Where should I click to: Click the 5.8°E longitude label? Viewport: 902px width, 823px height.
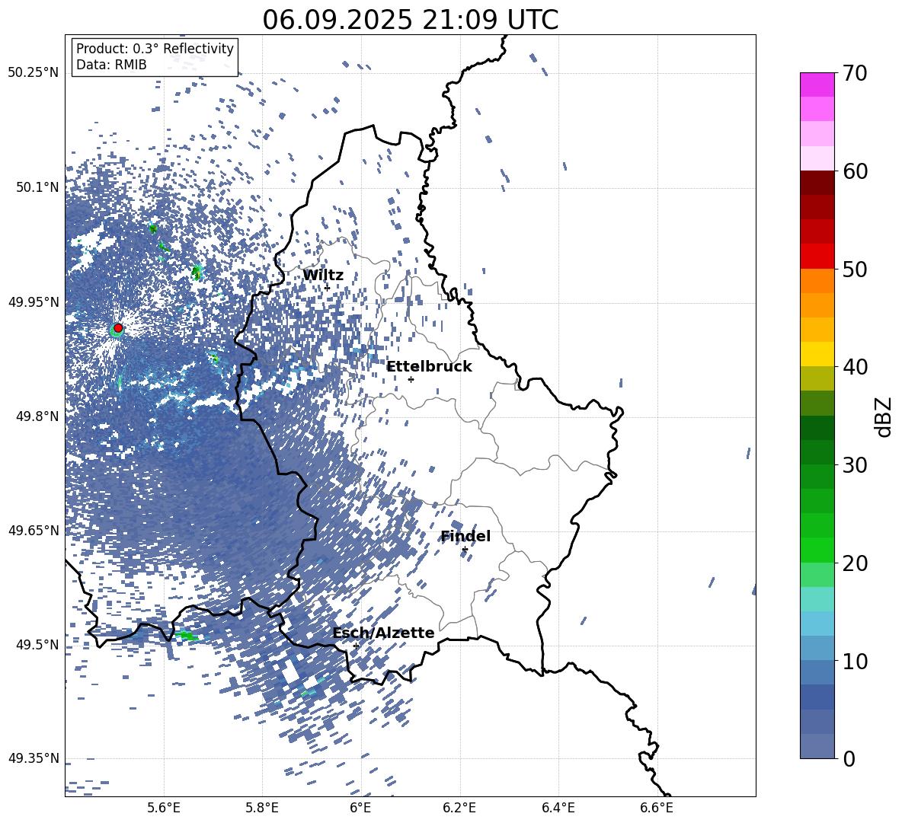262,808
